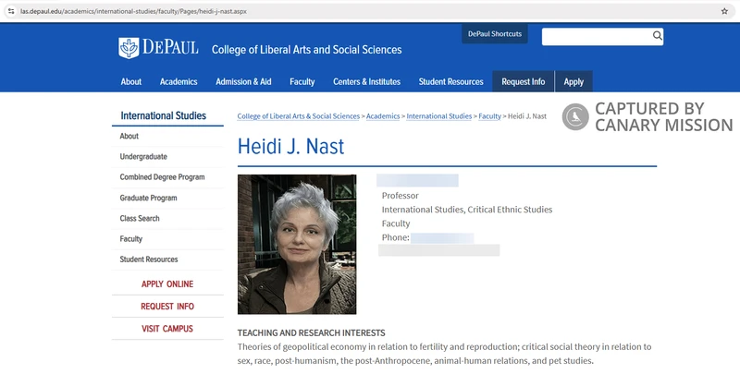This screenshot has height=374, width=740.
Task: Click the search magnifier icon
Action: point(657,36)
